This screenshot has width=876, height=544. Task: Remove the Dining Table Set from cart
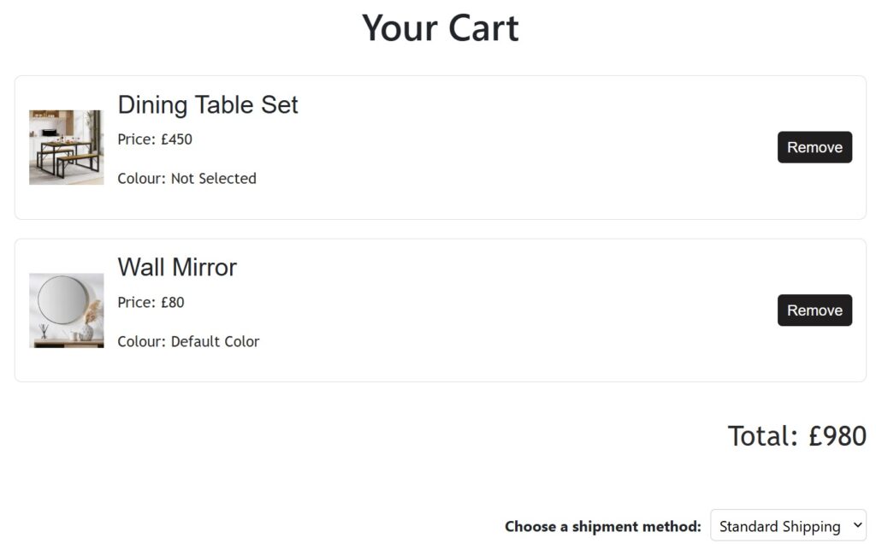pos(814,147)
